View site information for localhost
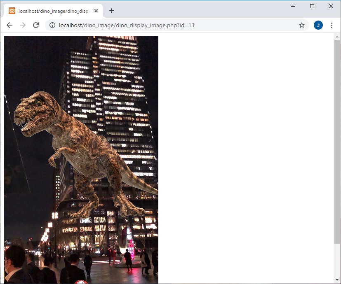The height and width of the screenshot is (284, 341). [52, 25]
